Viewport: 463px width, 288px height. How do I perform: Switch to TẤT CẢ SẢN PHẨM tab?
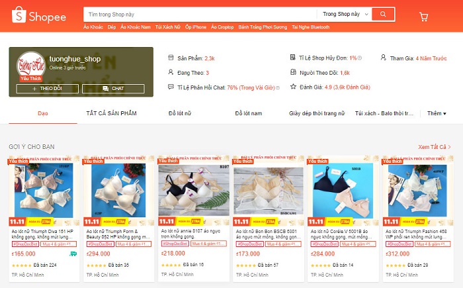(111, 113)
